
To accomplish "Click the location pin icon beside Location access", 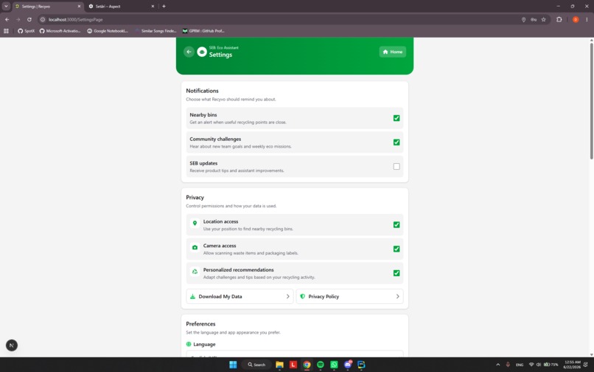I will click(x=195, y=223).
